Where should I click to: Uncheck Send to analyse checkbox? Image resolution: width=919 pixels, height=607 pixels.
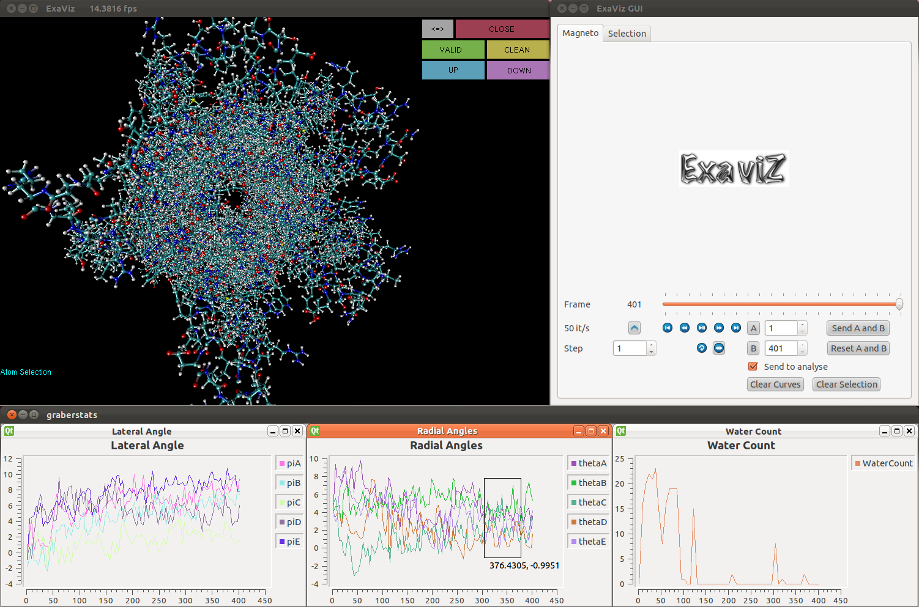pos(753,367)
